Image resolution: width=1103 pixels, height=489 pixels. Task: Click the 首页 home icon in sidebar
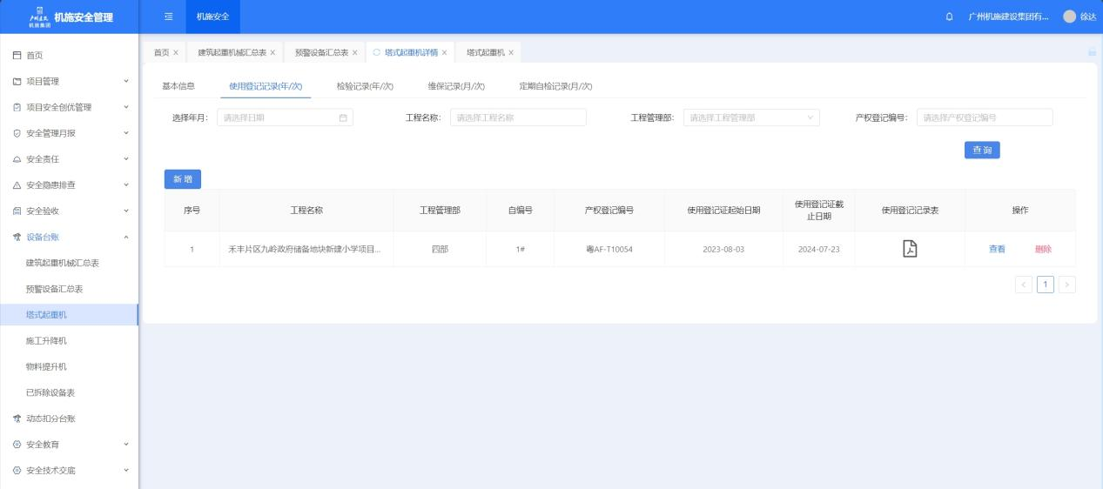tap(17, 56)
